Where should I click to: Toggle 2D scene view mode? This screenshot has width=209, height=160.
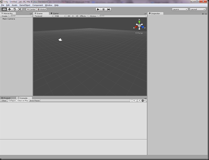point(69,16)
